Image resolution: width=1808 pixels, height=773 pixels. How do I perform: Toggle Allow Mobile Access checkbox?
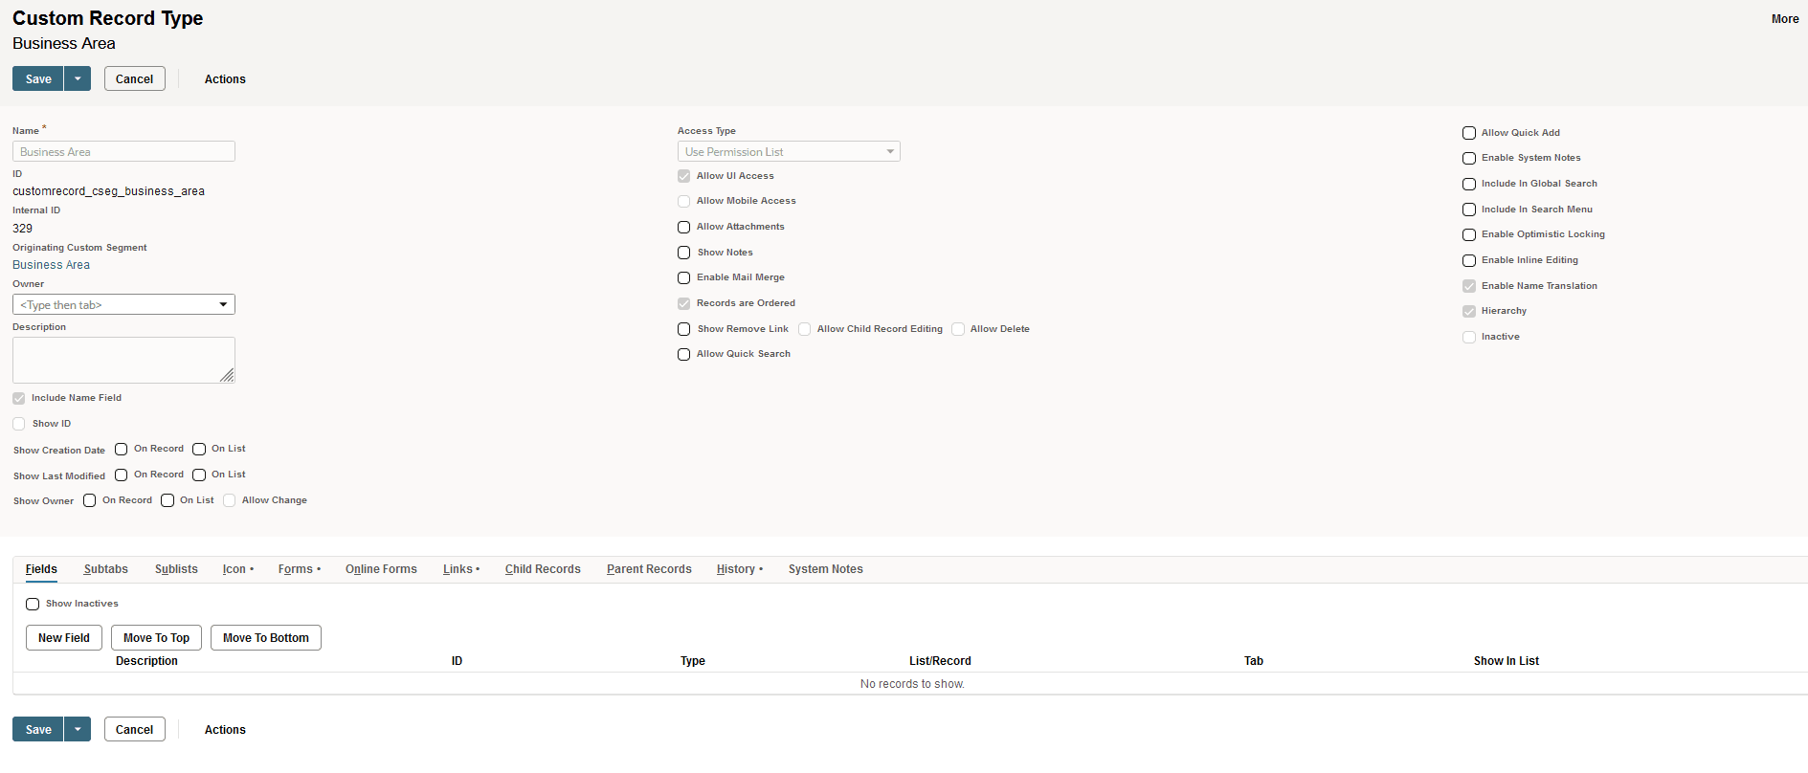coord(684,201)
